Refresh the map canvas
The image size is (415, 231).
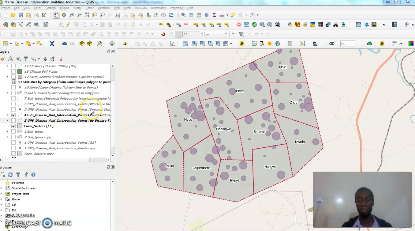coord(171,15)
